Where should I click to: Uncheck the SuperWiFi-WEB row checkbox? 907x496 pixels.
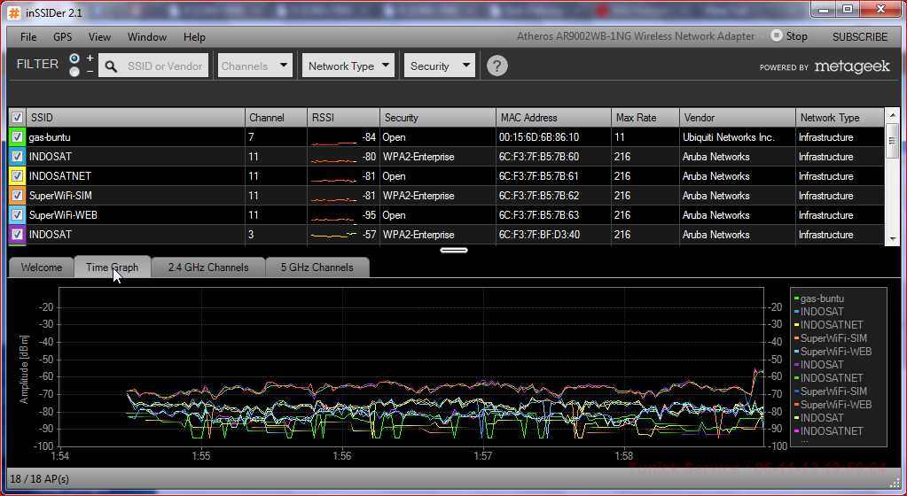[x=18, y=215]
